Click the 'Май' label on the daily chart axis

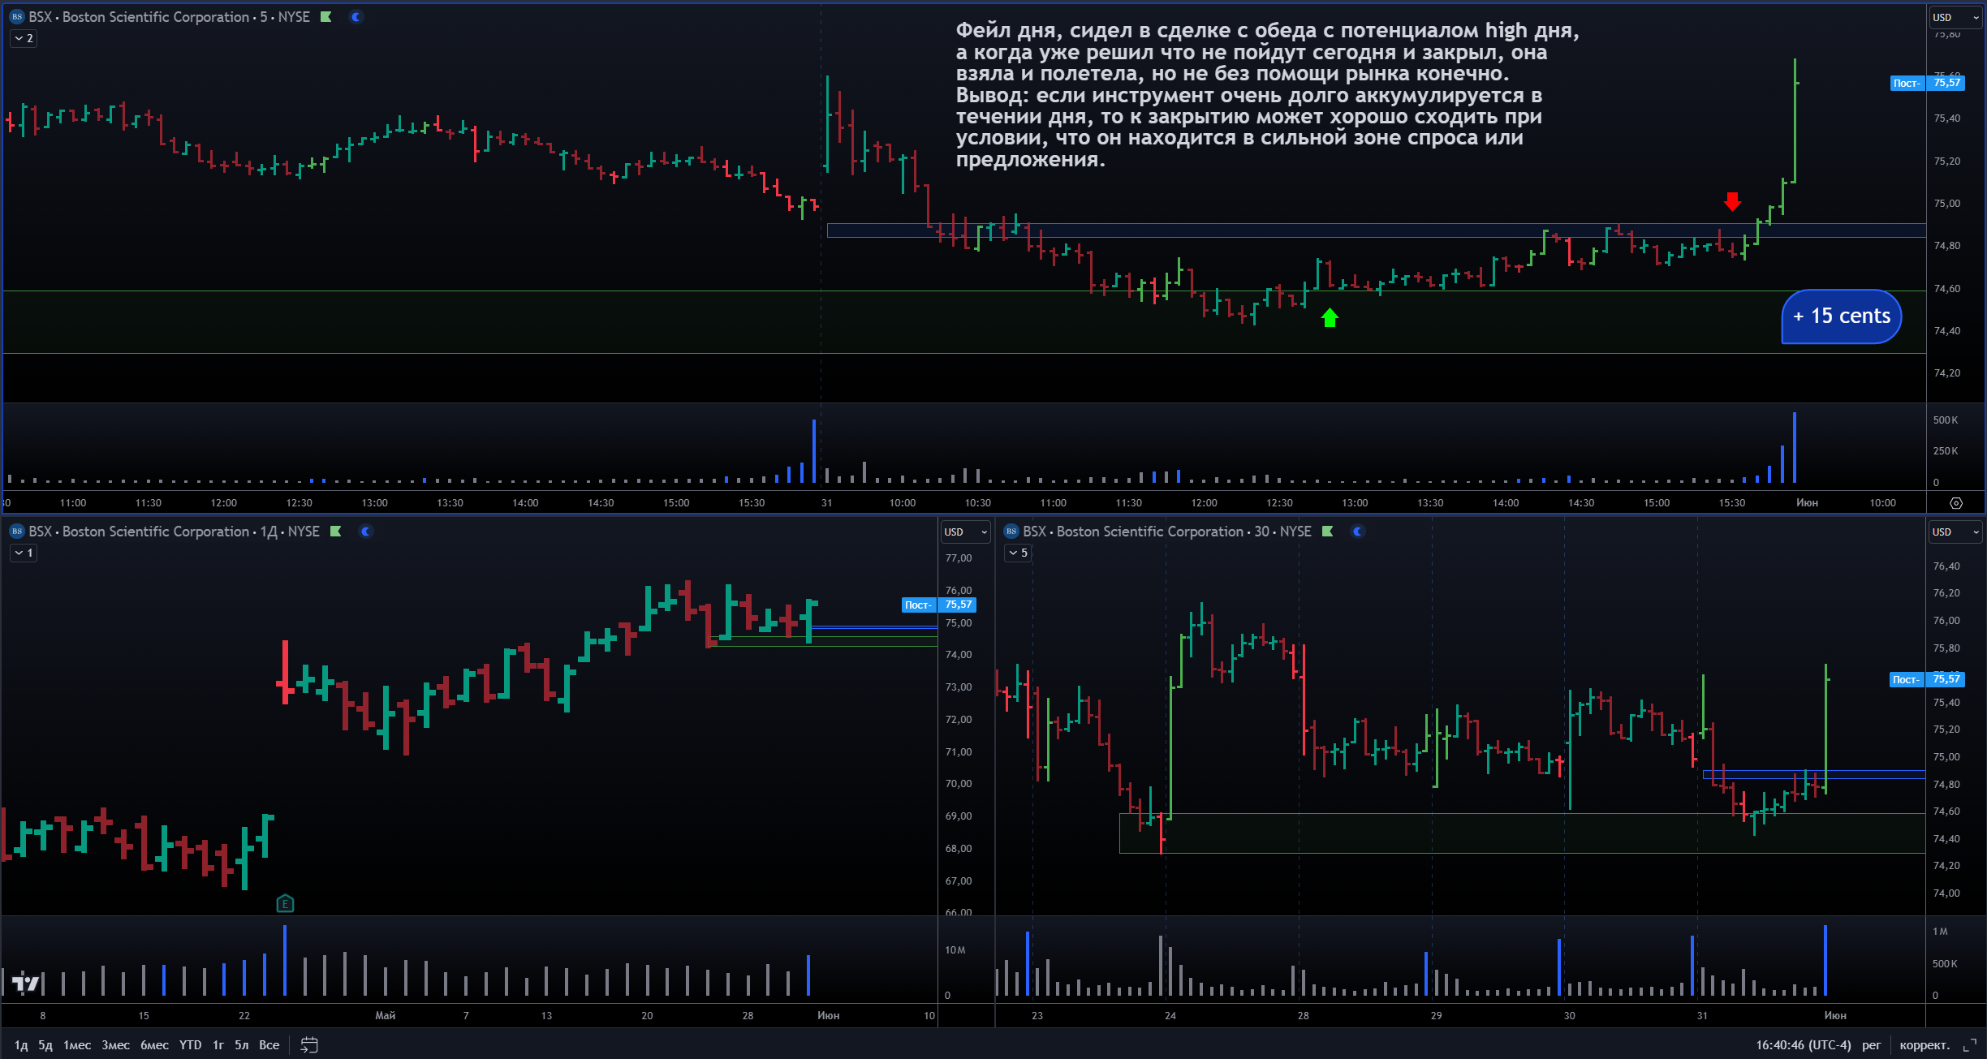386,1016
